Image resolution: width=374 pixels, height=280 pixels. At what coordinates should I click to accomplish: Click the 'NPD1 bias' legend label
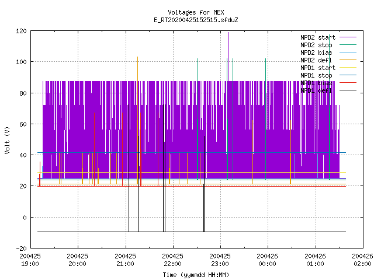[316, 83]
